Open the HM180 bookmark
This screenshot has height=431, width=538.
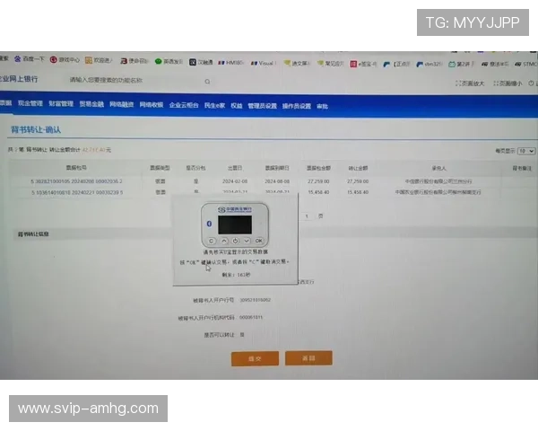[230, 63]
